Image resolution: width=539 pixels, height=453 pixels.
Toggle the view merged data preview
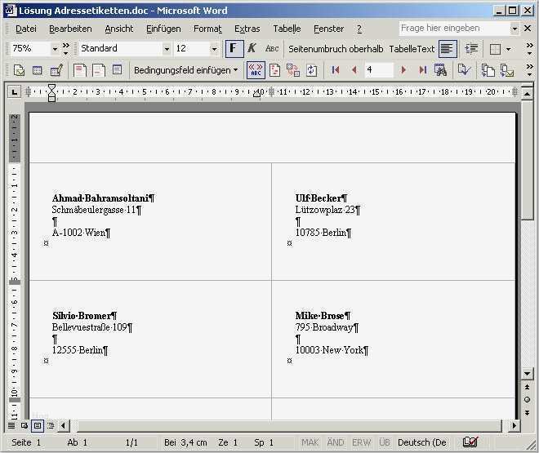pyautogui.click(x=256, y=70)
